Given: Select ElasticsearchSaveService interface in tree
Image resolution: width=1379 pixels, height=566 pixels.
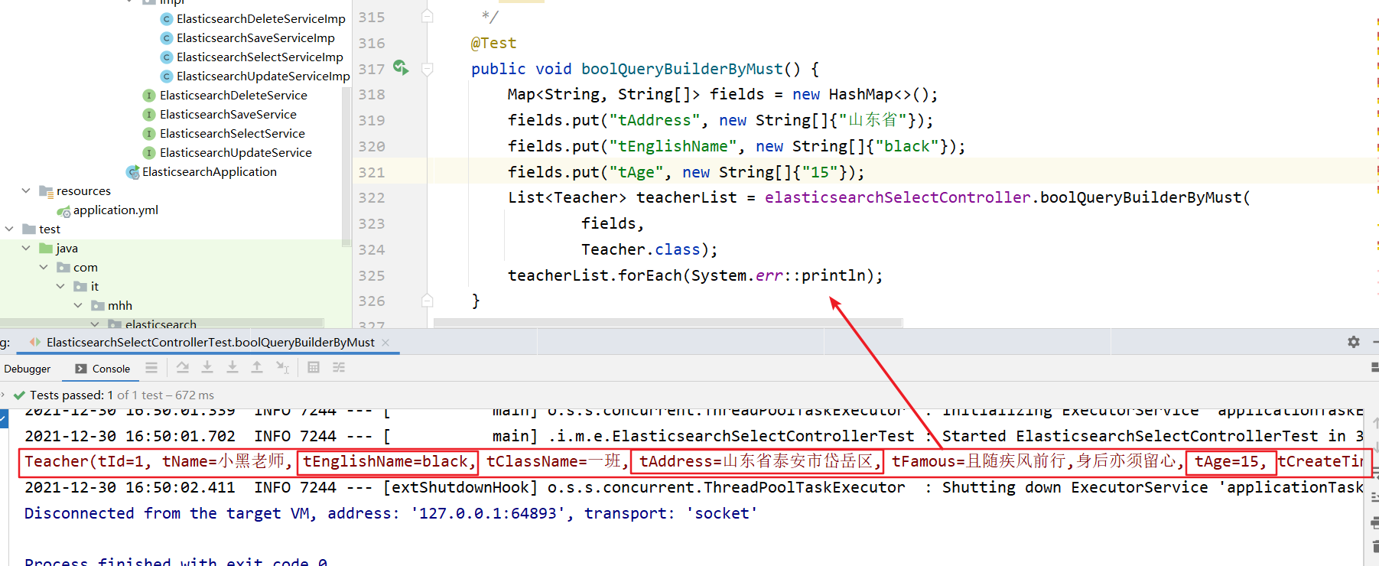Looking at the screenshot, I should pyautogui.click(x=228, y=114).
